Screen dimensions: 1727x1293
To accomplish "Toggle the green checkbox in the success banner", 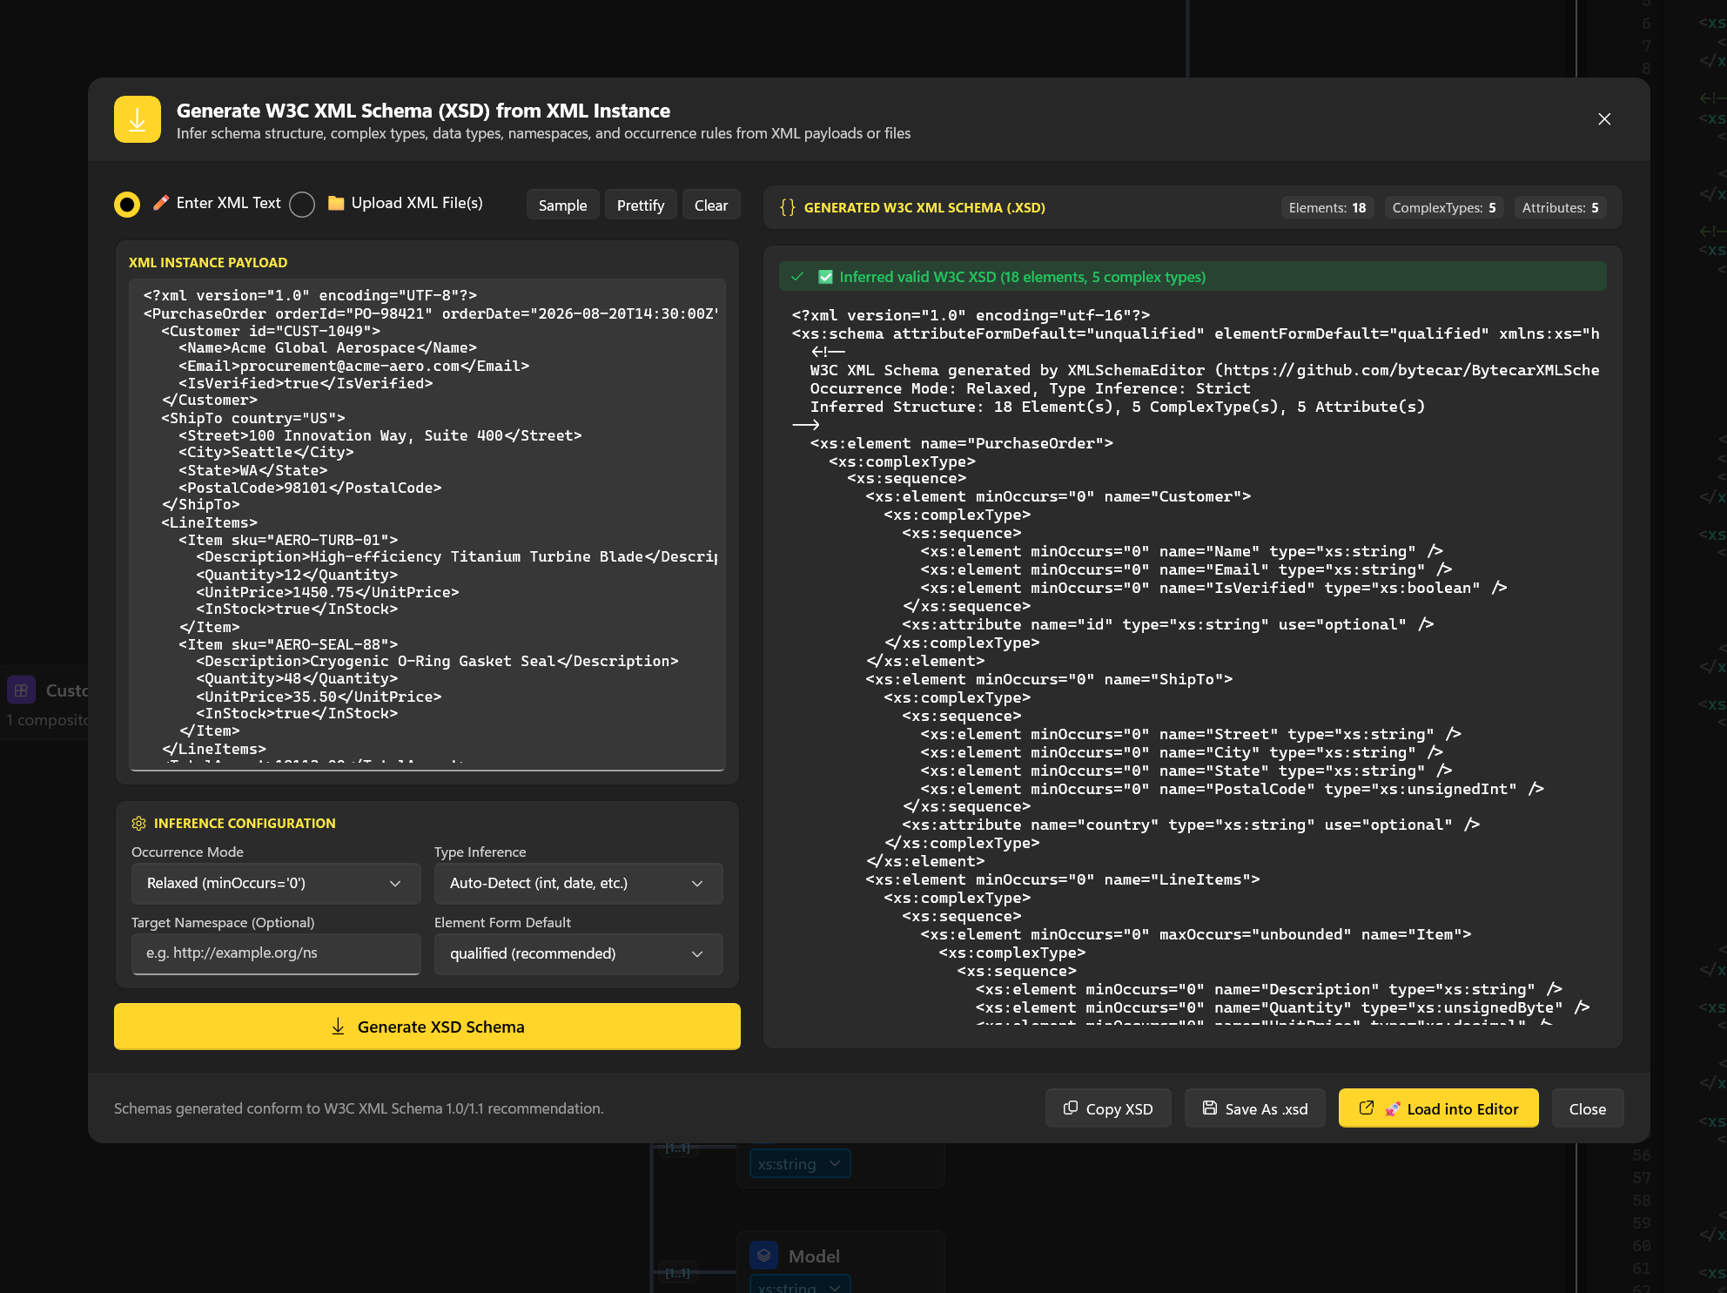I will [825, 277].
